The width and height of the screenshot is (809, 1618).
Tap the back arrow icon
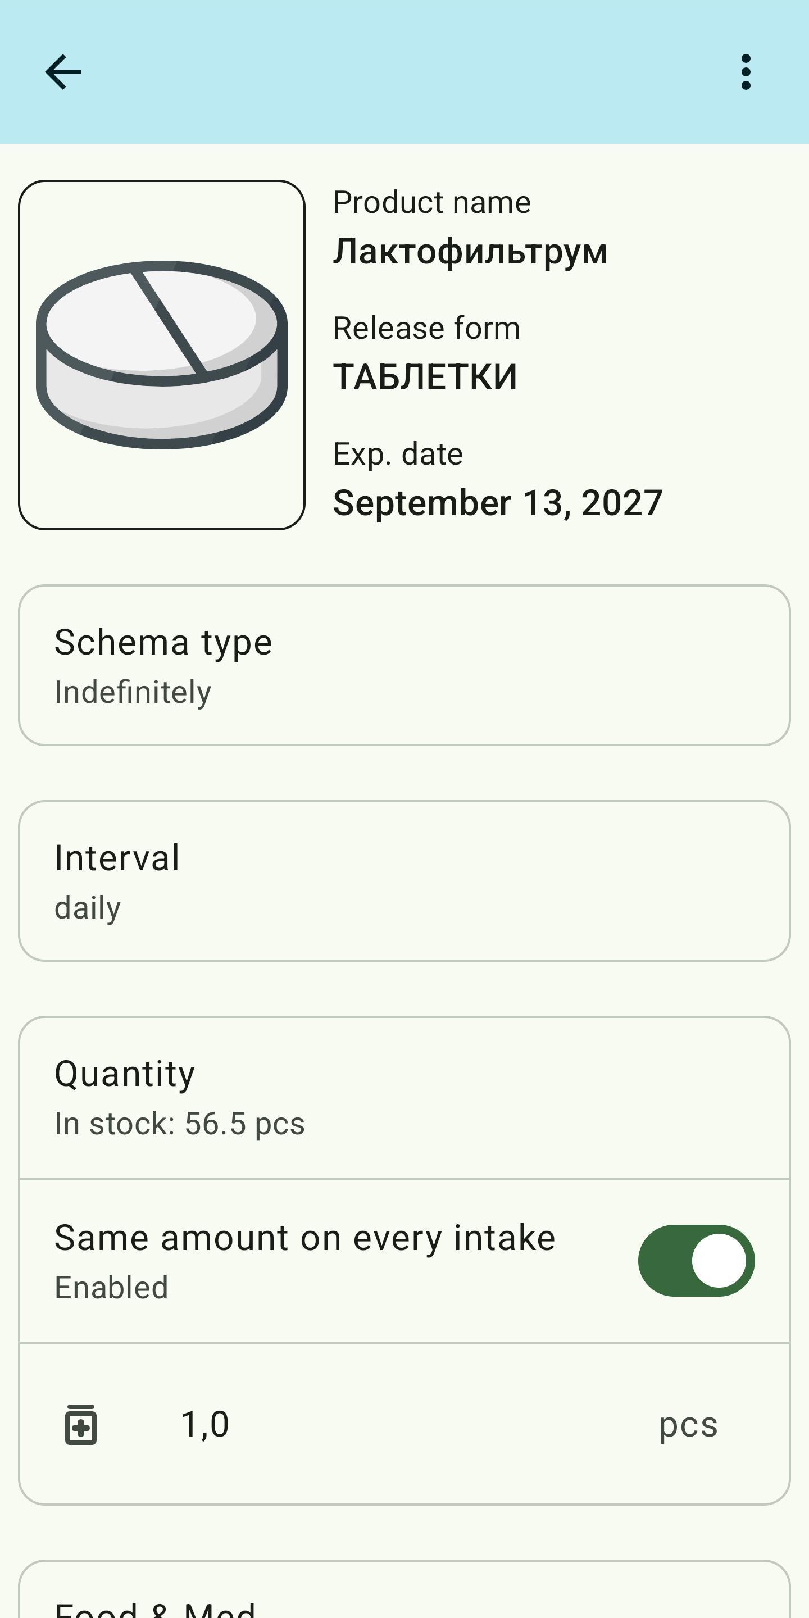click(63, 72)
